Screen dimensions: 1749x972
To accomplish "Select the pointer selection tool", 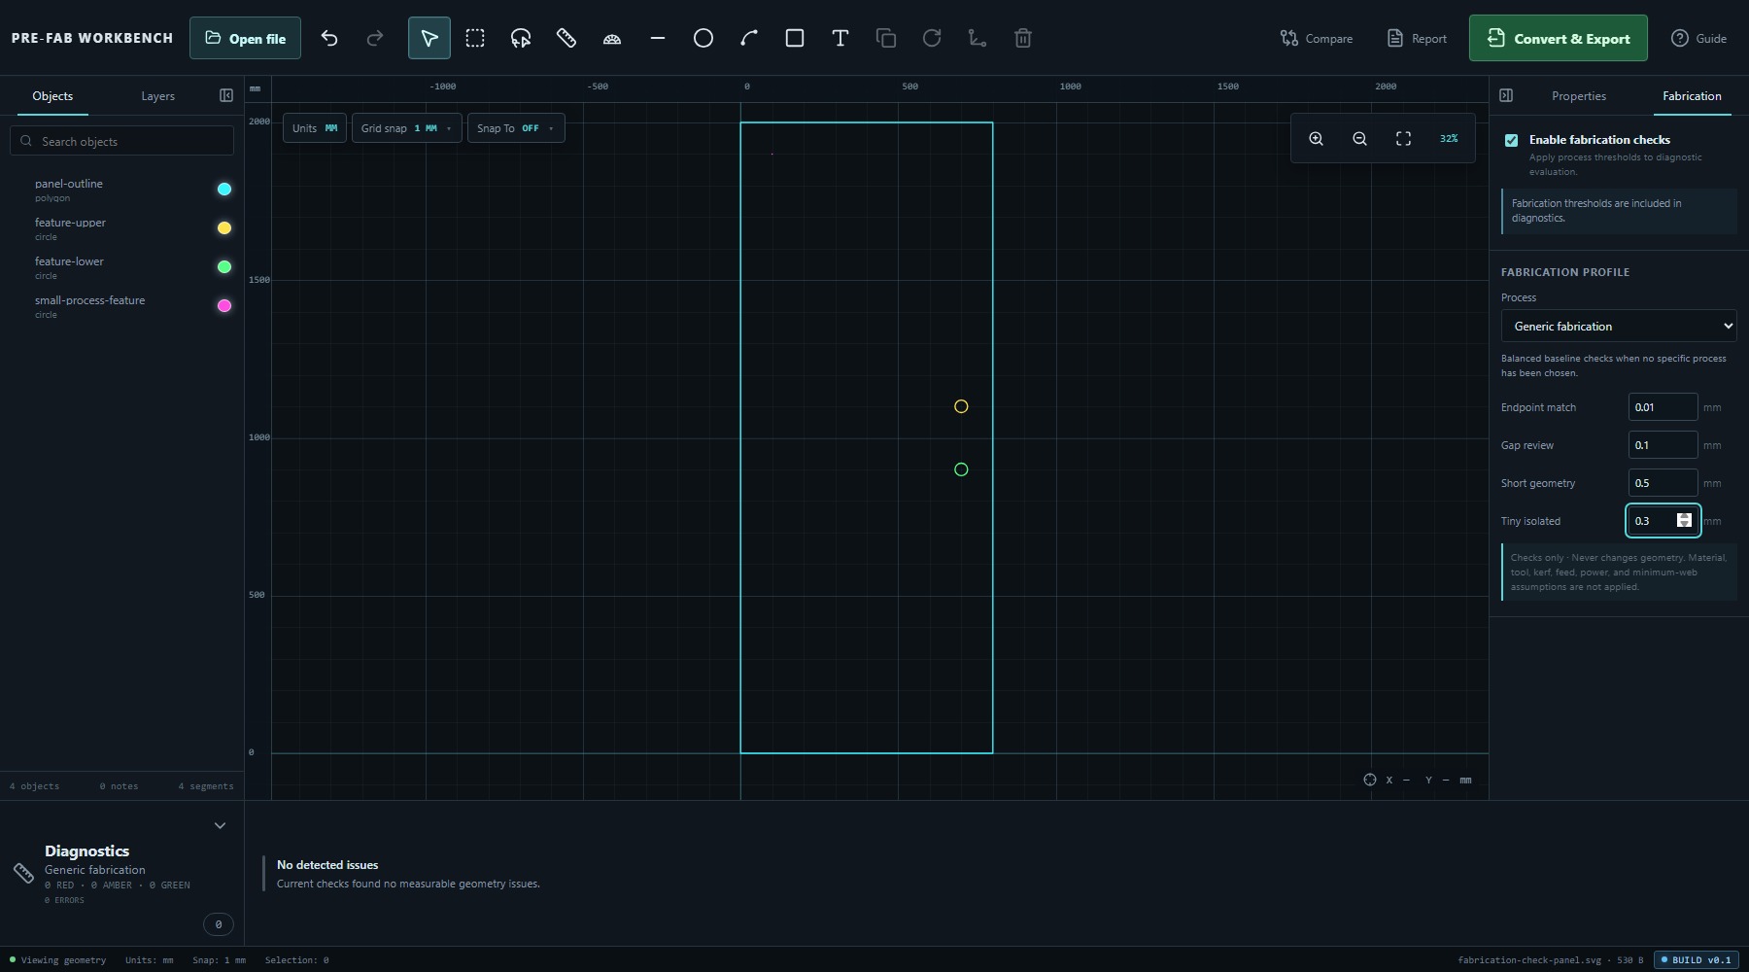I will (429, 38).
